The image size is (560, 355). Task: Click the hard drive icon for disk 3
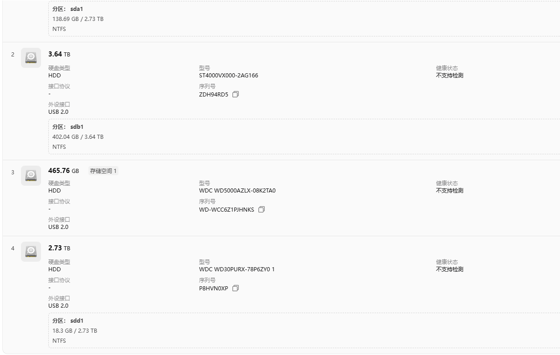pos(31,175)
